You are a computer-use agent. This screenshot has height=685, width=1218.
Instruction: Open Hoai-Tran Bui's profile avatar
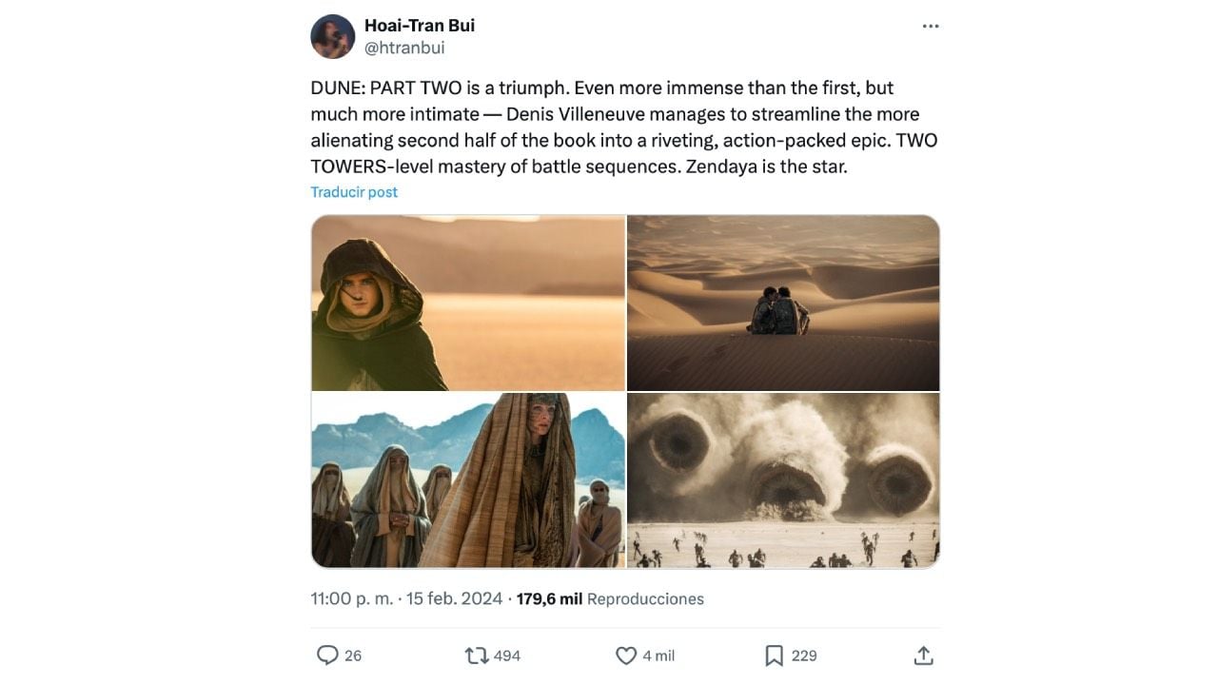[x=333, y=36]
